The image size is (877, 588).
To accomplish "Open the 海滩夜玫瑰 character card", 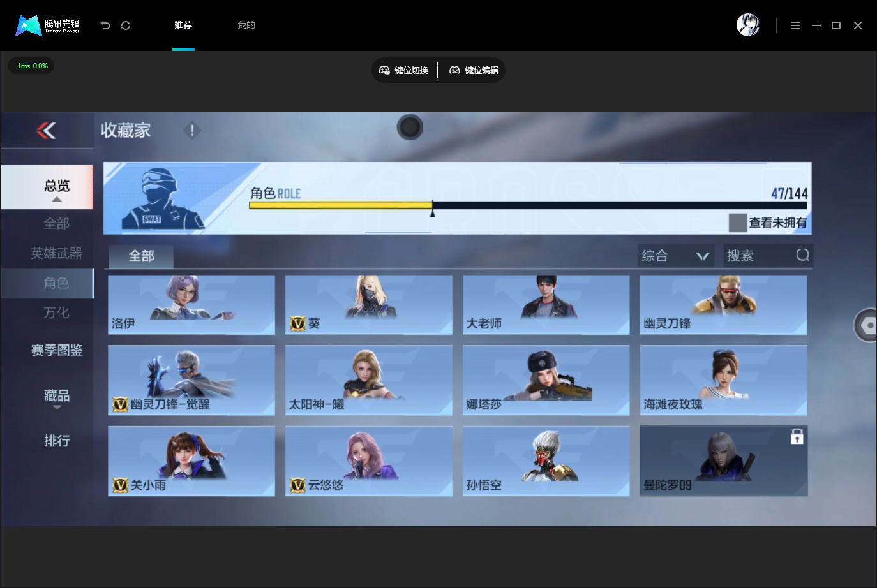I will 724,380.
